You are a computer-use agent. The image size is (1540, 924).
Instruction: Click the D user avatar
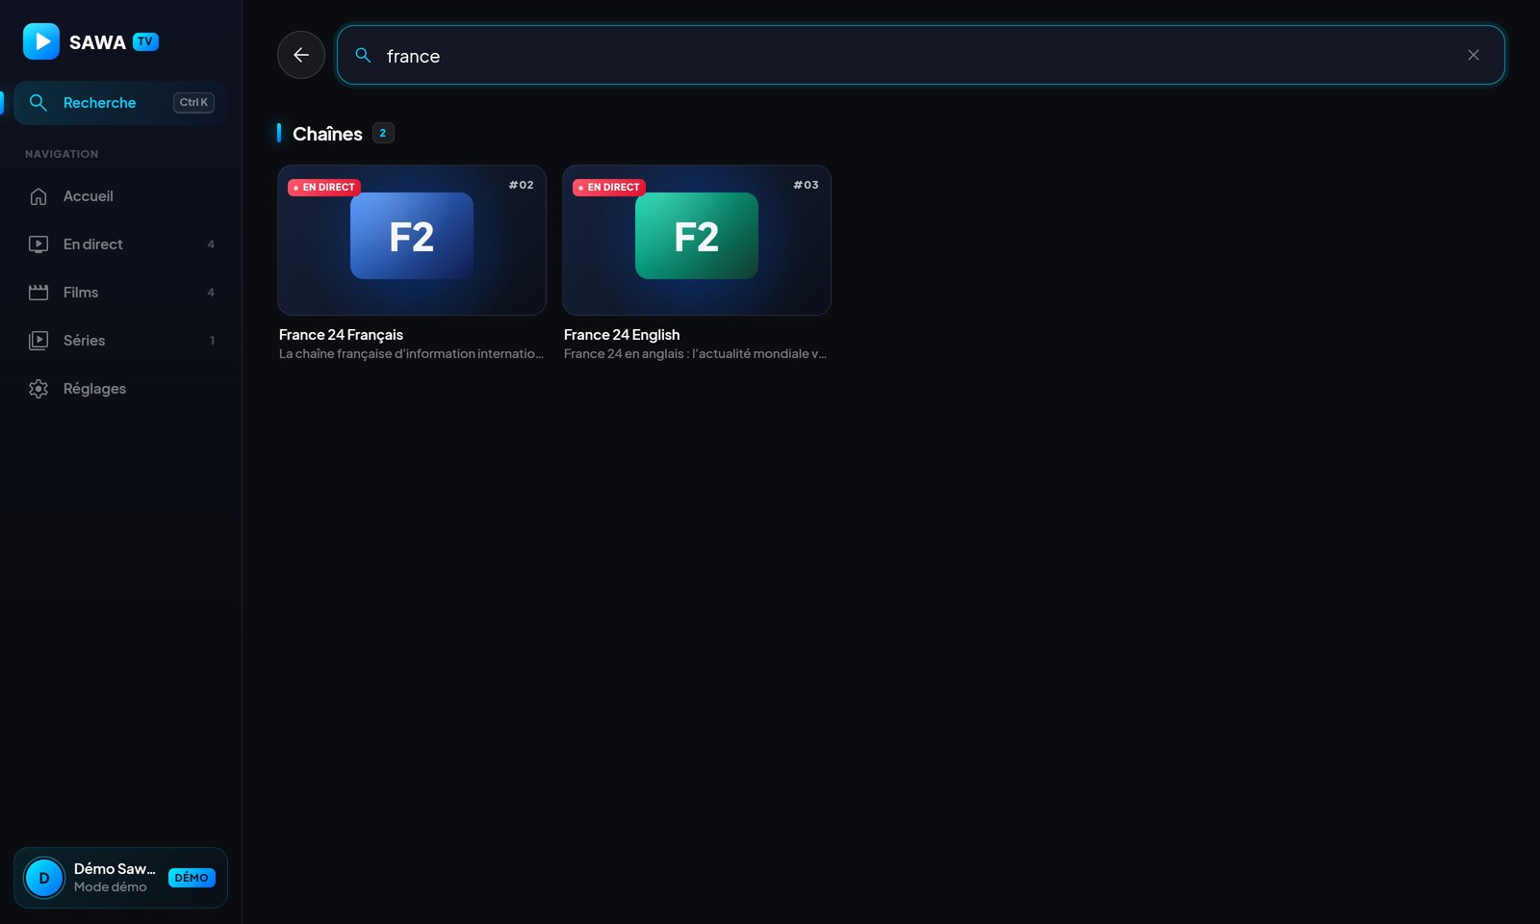tap(44, 878)
